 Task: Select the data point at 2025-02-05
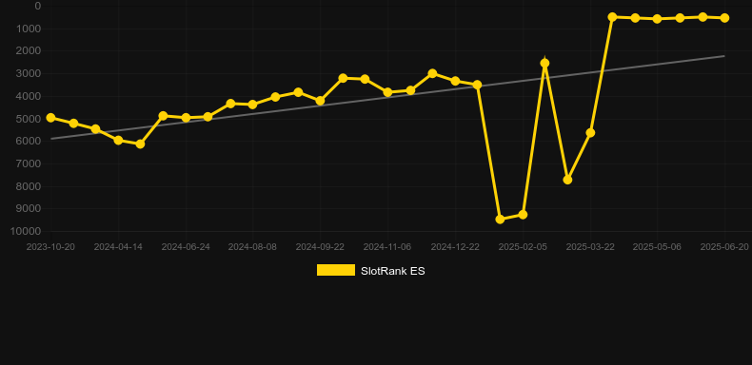(523, 215)
